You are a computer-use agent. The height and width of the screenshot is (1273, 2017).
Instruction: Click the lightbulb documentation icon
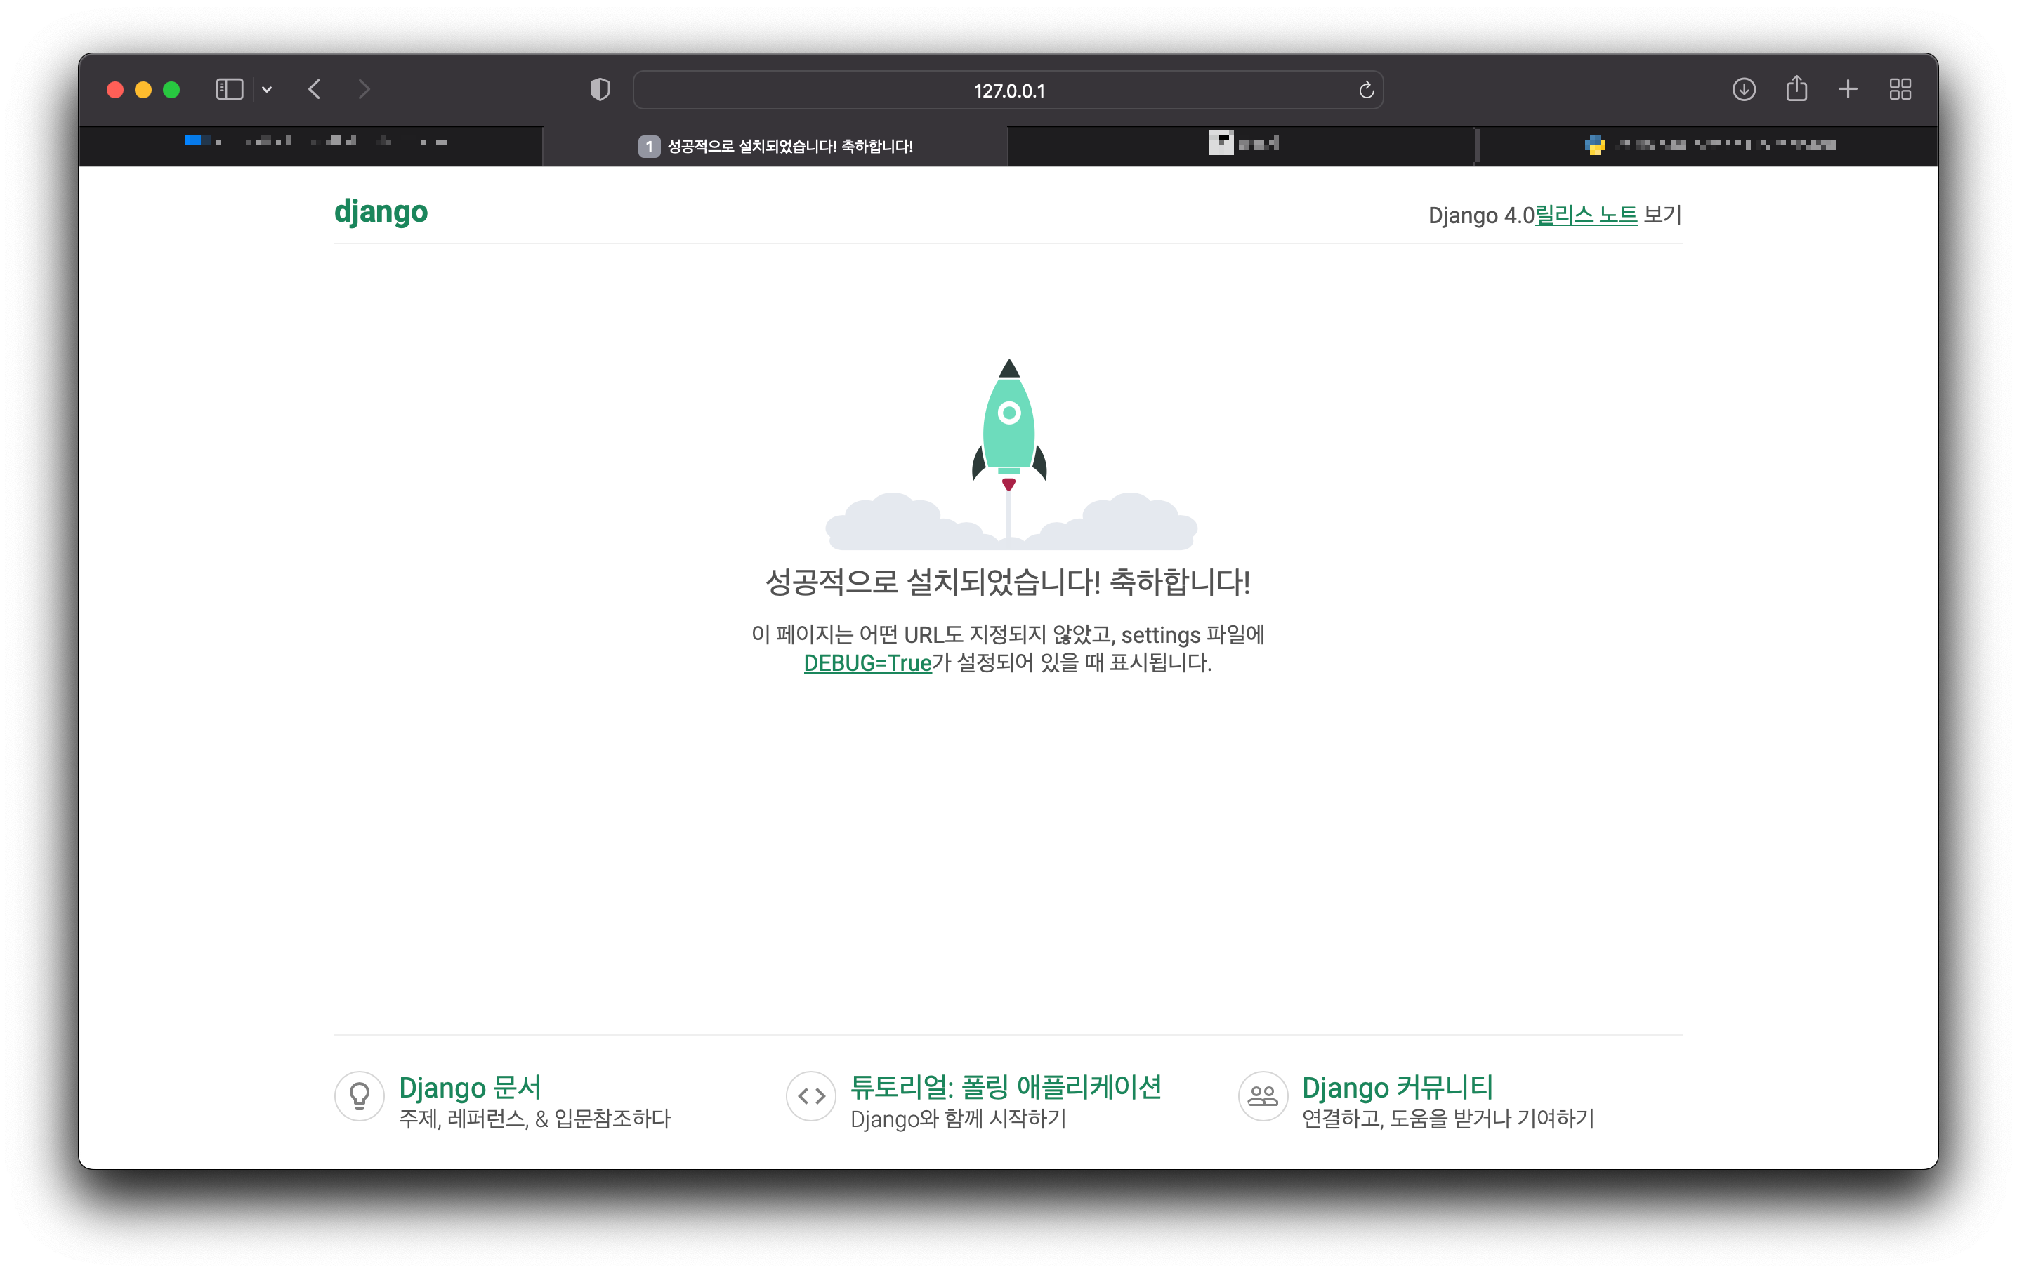(360, 1095)
